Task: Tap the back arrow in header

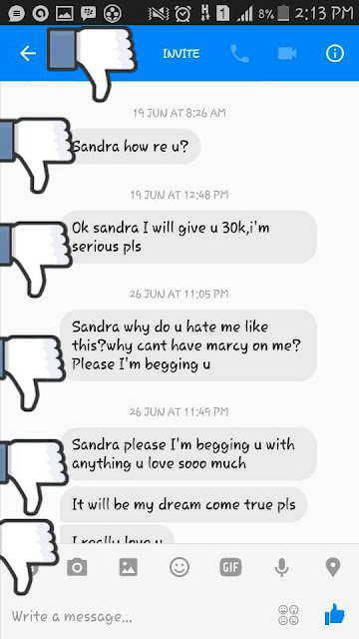Action: 28,53
